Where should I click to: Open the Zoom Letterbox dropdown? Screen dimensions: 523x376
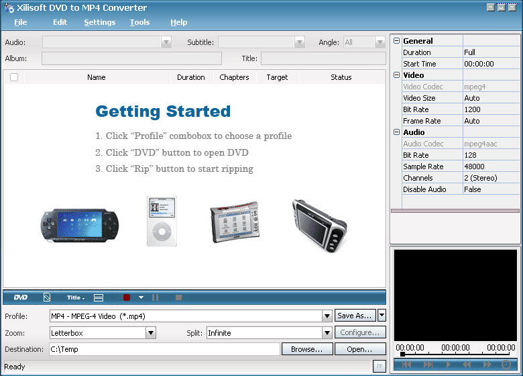pyautogui.click(x=151, y=333)
